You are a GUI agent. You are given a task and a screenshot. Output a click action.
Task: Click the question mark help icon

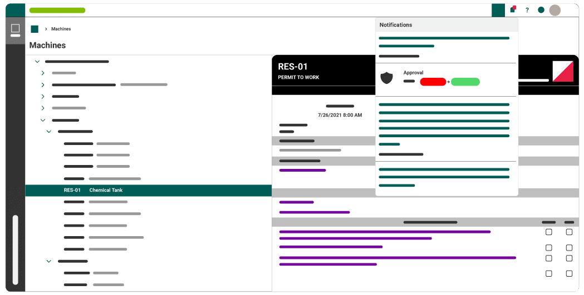click(527, 10)
